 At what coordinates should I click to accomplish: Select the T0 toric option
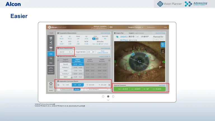point(66,85)
